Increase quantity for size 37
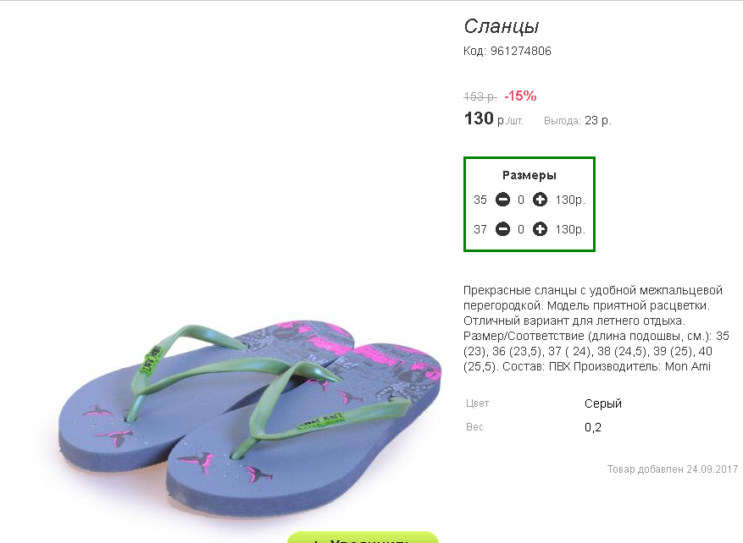 click(x=540, y=229)
